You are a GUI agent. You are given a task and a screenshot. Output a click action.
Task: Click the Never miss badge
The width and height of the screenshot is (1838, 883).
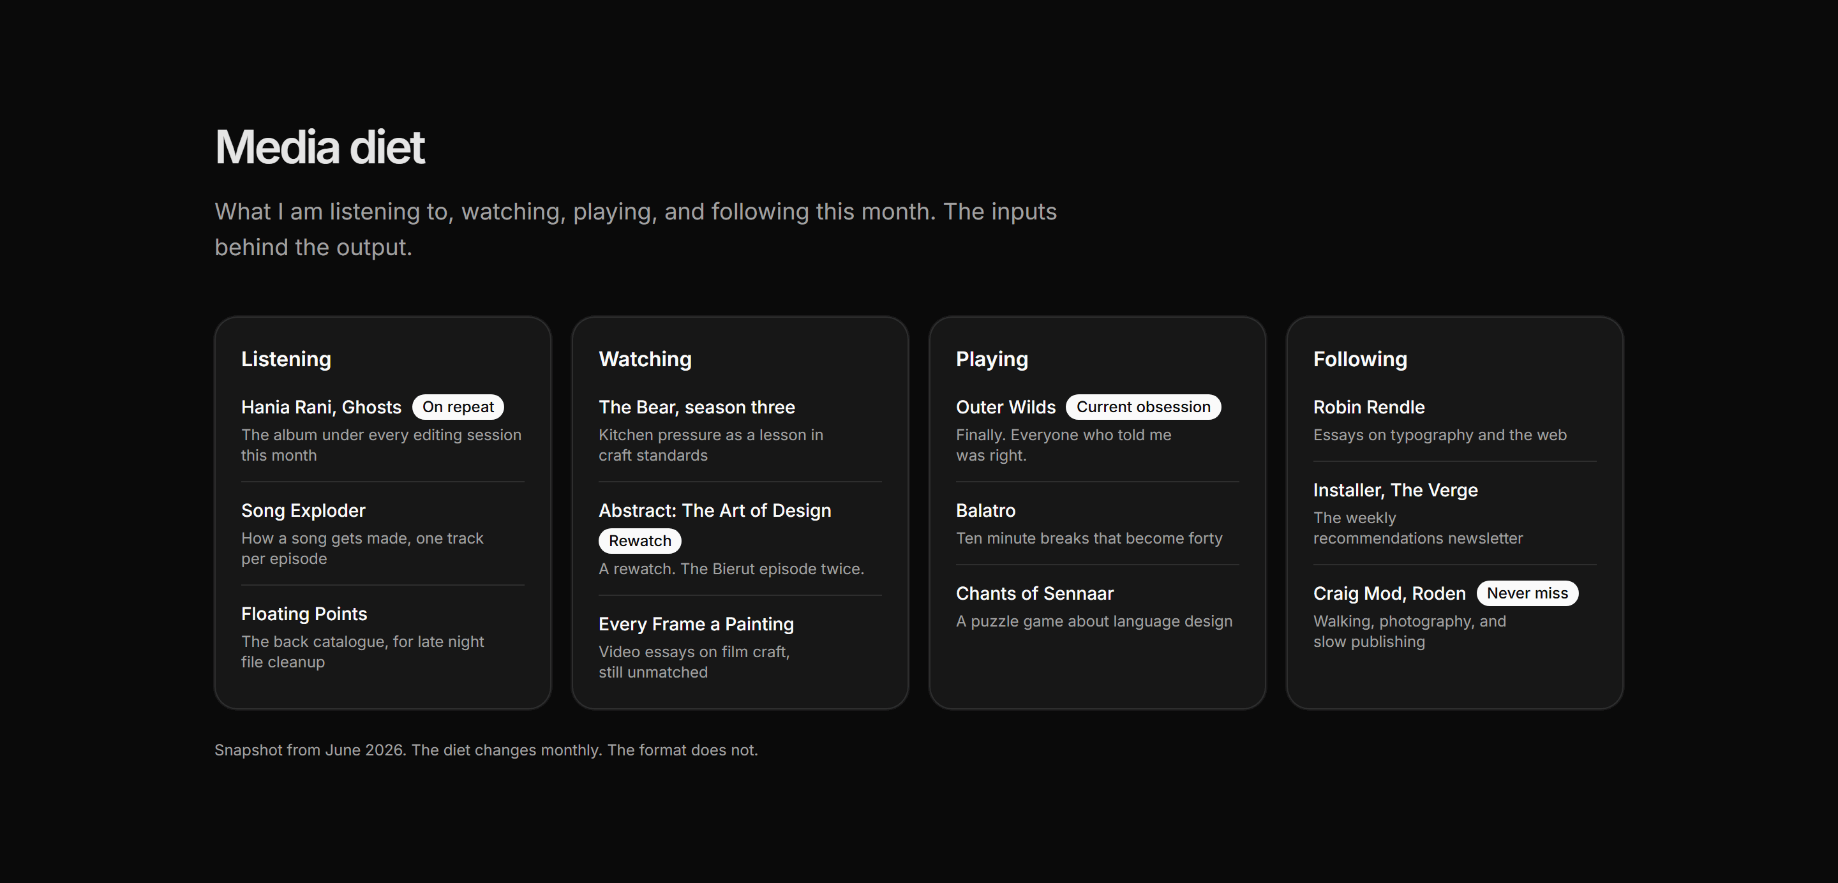pyautogui.click(x=1528, y=593)
